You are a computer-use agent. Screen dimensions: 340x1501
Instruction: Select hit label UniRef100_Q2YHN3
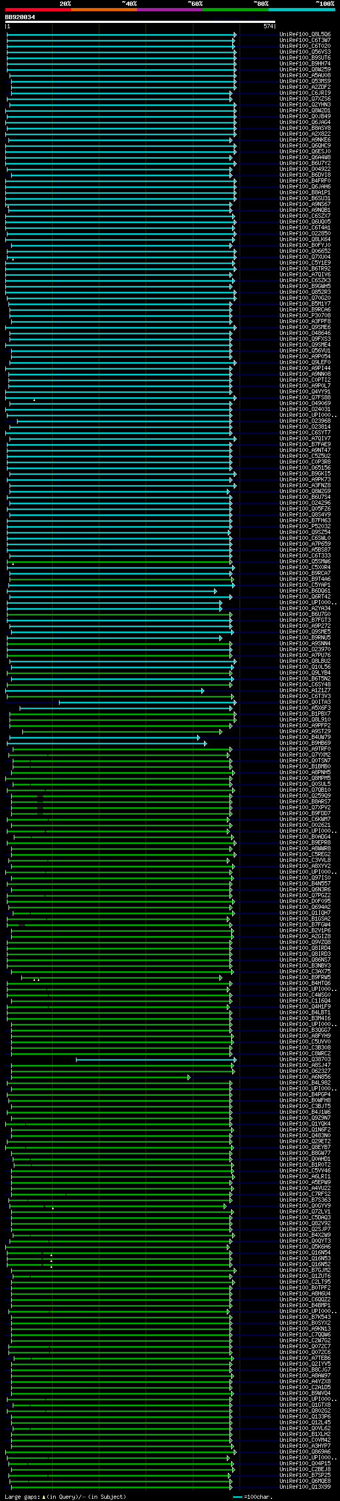[305, 104]
